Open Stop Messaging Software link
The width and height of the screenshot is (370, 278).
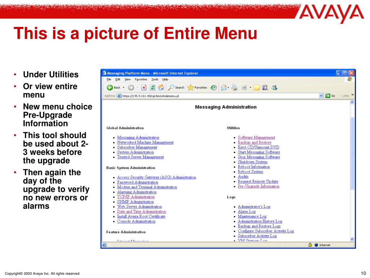(x=259, y=157)
